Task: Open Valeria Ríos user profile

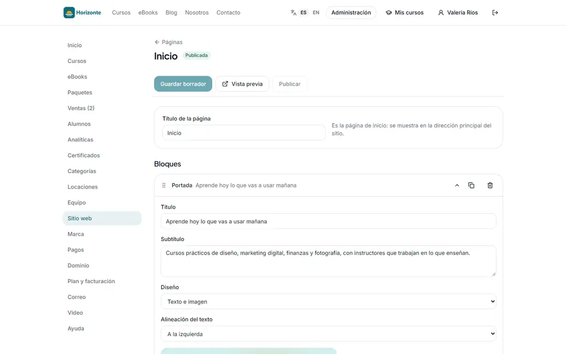Action: tap(458, 13)
